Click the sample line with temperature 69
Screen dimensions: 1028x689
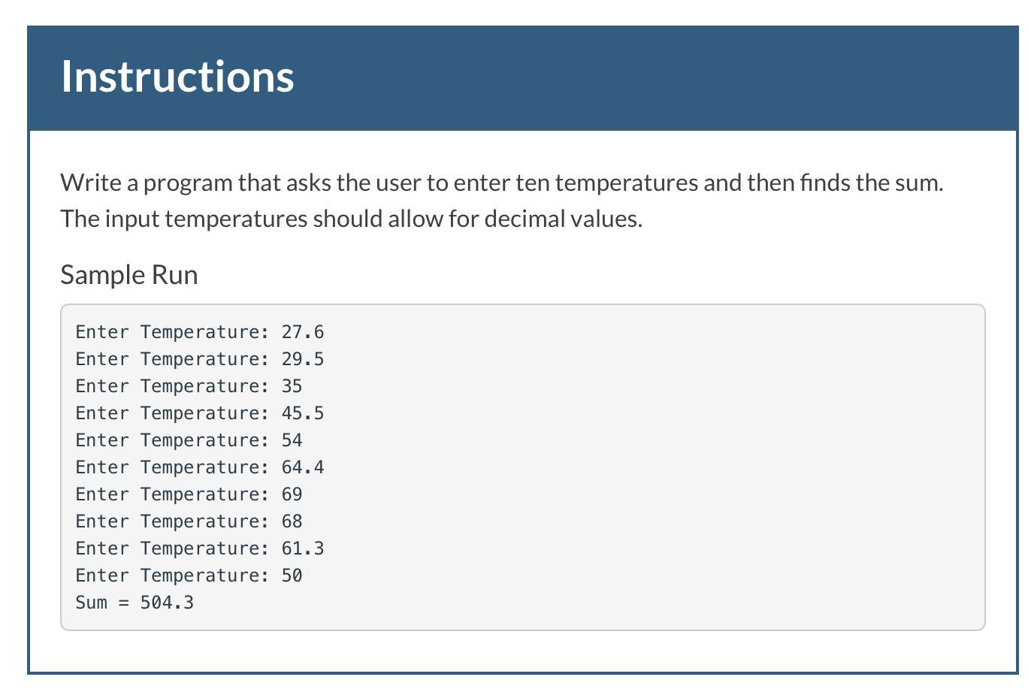pyautogui.click(x=189, y=494)
